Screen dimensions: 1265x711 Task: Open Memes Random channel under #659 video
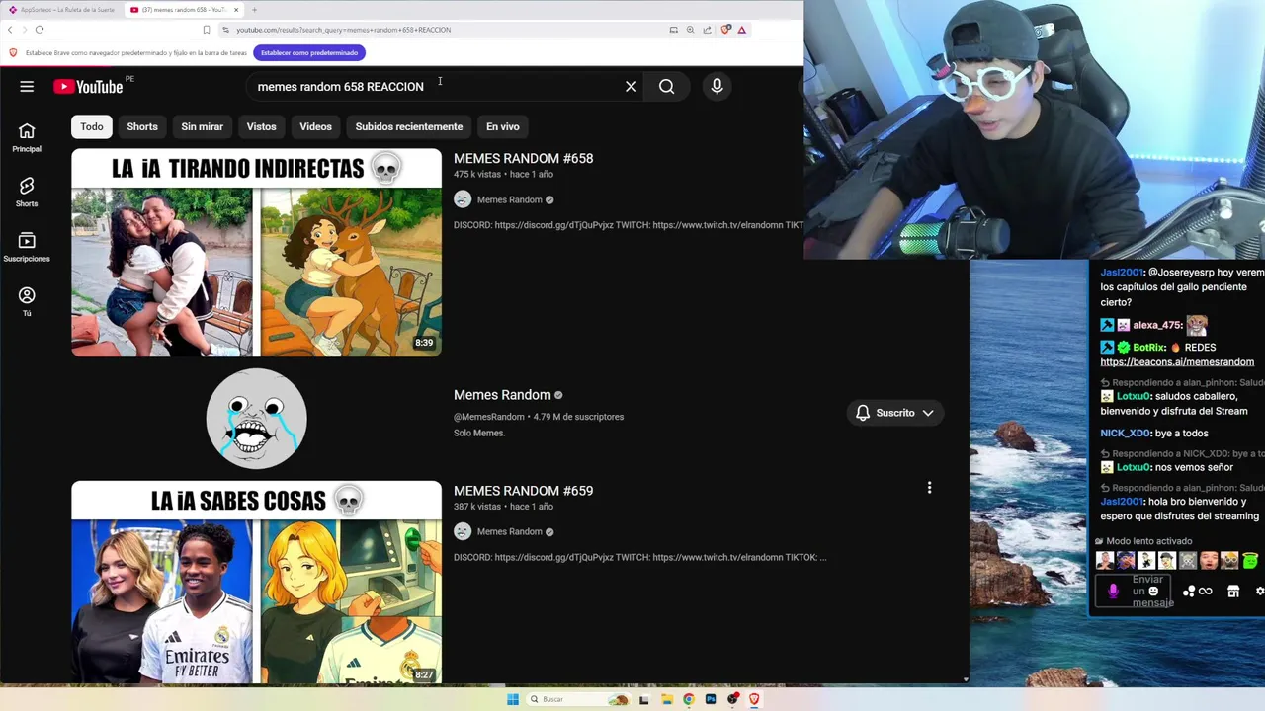[x=509, y=531]
